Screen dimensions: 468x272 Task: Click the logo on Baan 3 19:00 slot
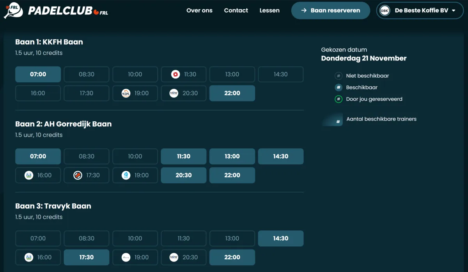pyautogui.click(x=126, y=257)
